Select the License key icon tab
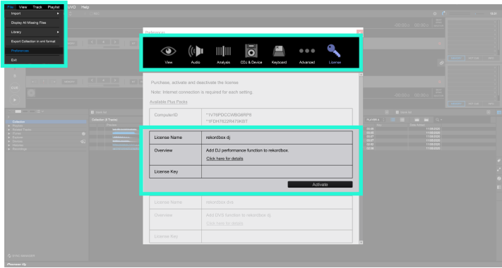The height and width of the screenshot is (268, 502). pos(334,55)
